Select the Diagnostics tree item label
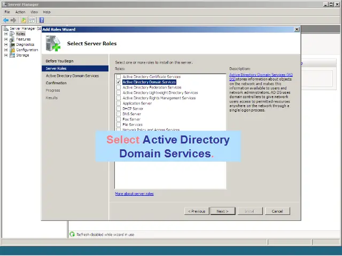This screenshot has width=342, height=256. click(x=25, y=45)
